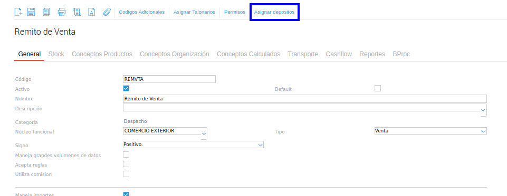The width and height of the screenshot is (507, 196).
Task: Tick the Acepta reglas checkbox
Action: pyautogui.click(x=126, y=164)
